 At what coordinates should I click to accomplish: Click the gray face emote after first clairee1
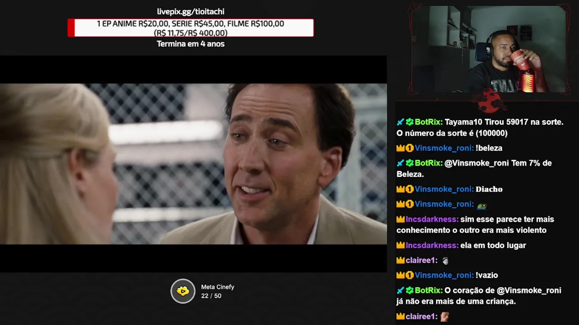point(445,260)
